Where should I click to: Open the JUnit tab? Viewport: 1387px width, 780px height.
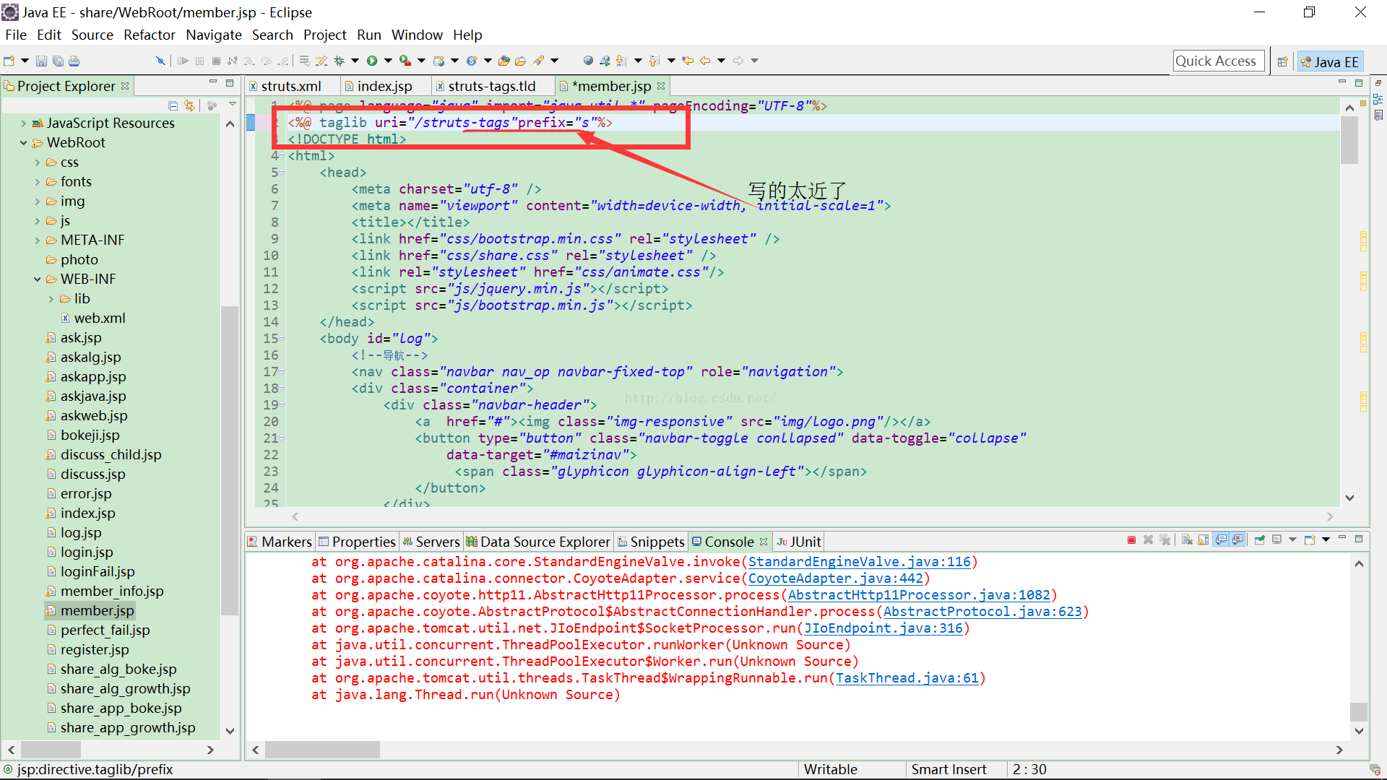tap(799, 542)
